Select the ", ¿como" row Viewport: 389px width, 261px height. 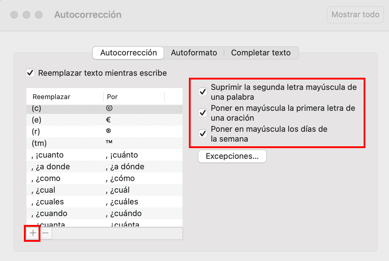tap(104, 179)
